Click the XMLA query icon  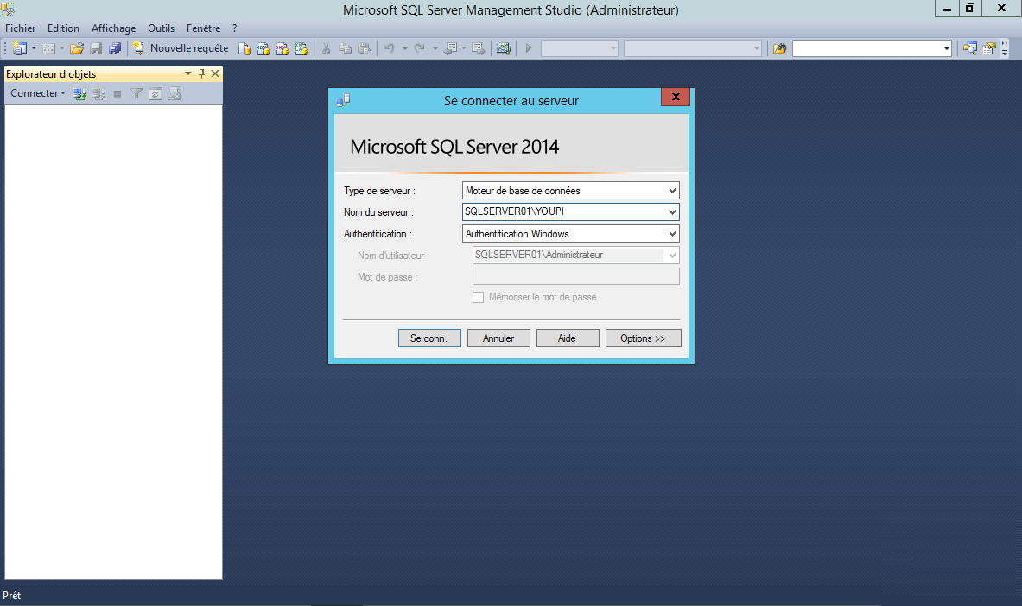point(302,48)
